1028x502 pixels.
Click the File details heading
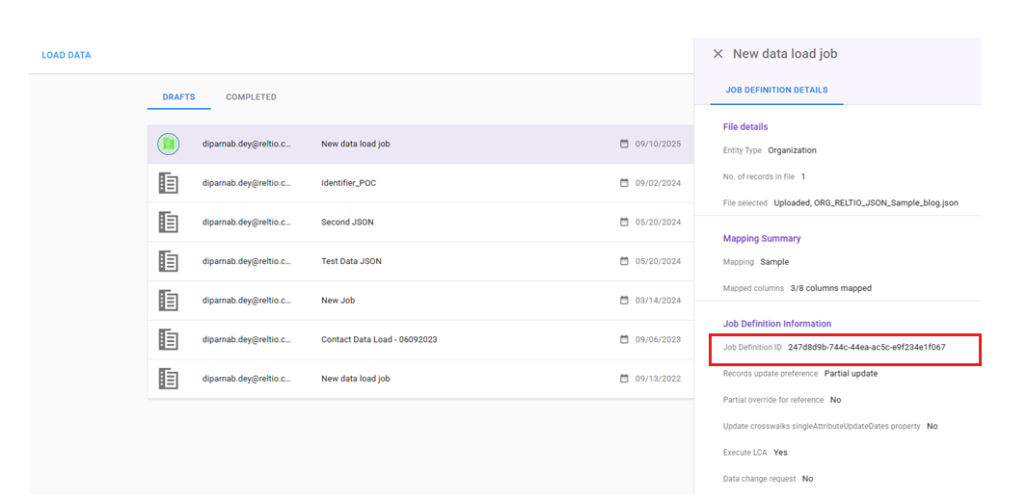pyautogui.click(x=745, y=126)
